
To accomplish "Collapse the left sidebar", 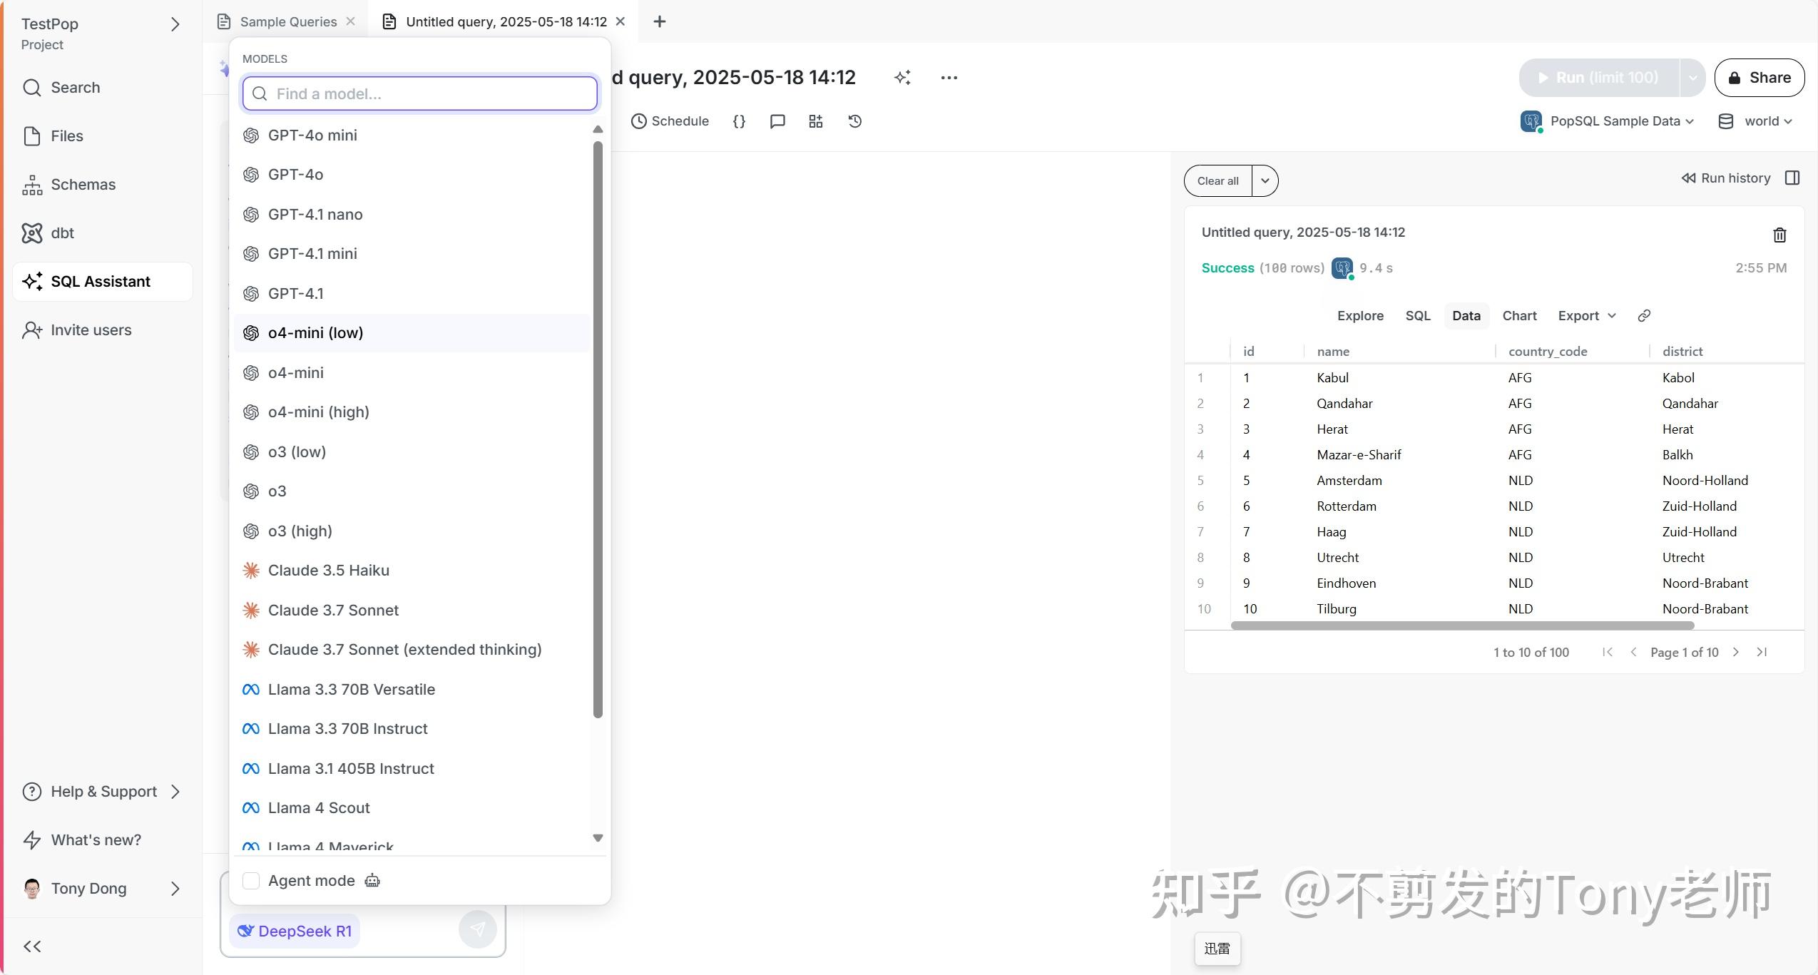I will tap(31, 946).
